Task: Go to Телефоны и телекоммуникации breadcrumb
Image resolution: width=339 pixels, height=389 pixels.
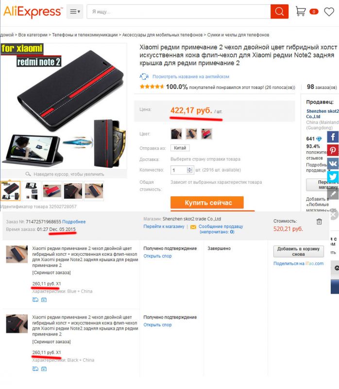Action: (85, 35)
